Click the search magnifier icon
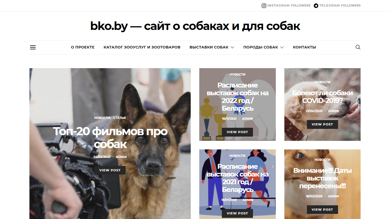This screenshot has height=219, width=390. click(x=358, y=47)
